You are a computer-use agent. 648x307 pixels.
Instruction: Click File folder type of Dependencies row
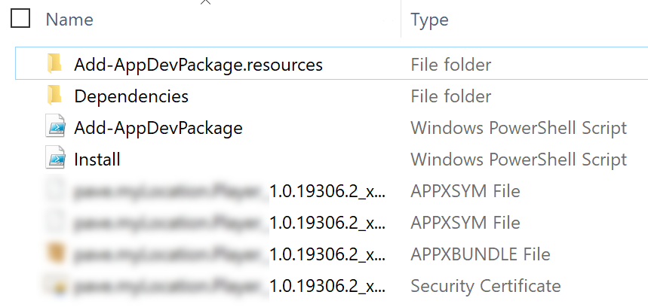[451, 96]
